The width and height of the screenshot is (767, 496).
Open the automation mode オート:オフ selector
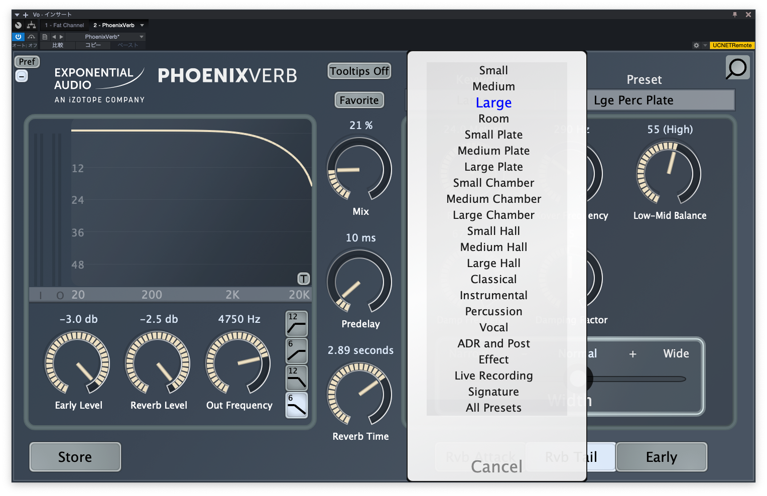[x=25, y=45]
